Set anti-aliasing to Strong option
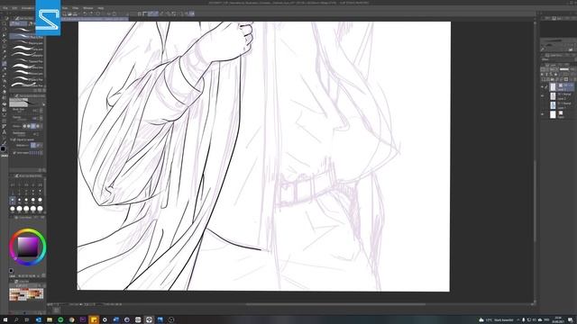Screen dimensions: 577x324 (x=38, y=126)
